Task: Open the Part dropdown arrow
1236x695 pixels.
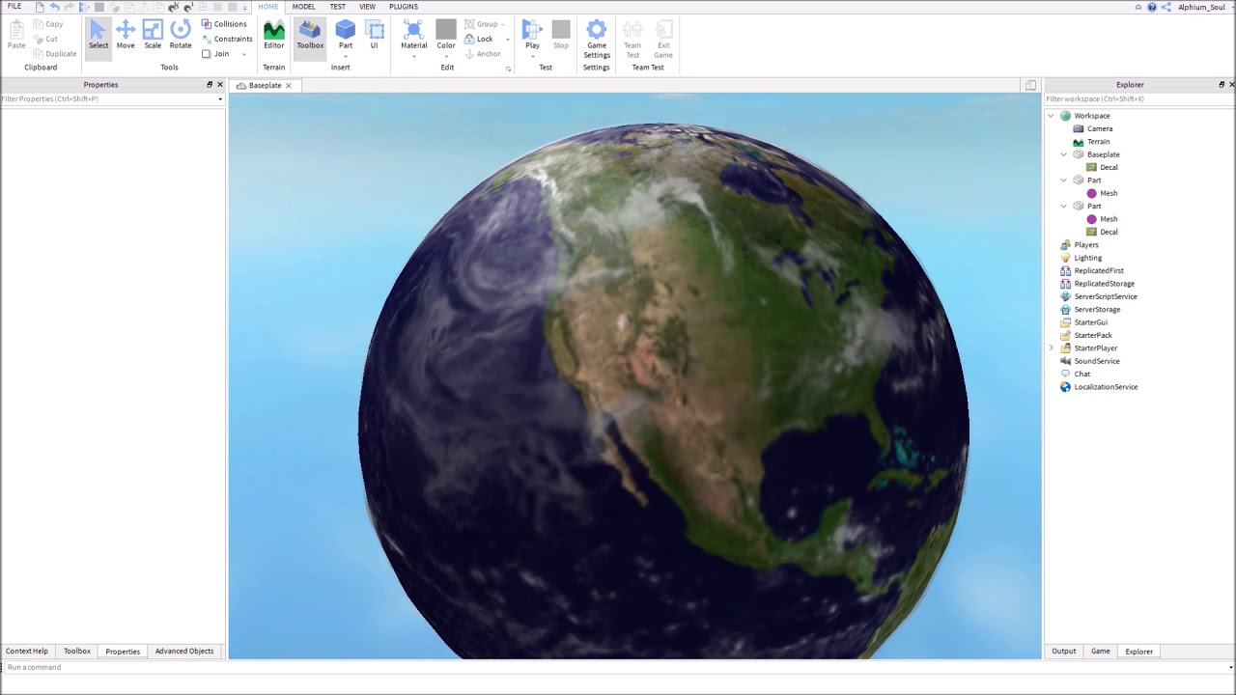Action: pyautogui.click(x=345, y=56)
